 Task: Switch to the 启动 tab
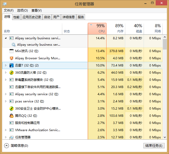(x=47, y=17)
